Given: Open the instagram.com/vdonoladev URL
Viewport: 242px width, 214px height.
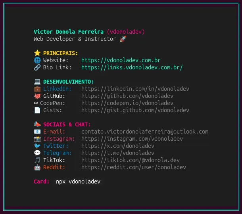Looking at the screenshot, I should [132, 139].
